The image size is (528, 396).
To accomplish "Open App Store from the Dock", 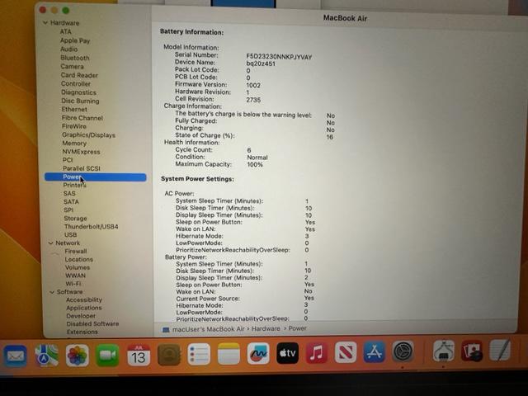I will pos(374,352).
